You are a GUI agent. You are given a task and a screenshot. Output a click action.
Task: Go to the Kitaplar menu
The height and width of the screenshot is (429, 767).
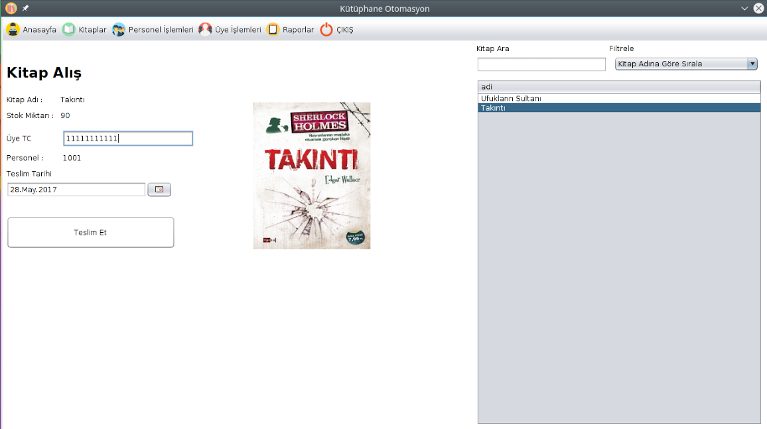92,30
